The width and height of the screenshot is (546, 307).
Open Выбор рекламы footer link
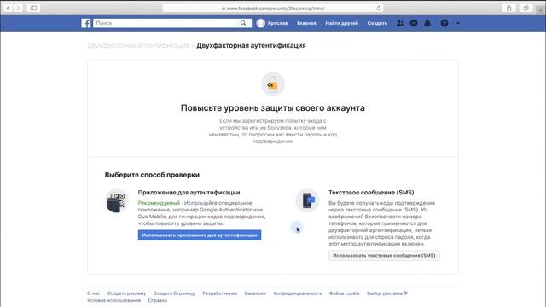click(385, 293)
